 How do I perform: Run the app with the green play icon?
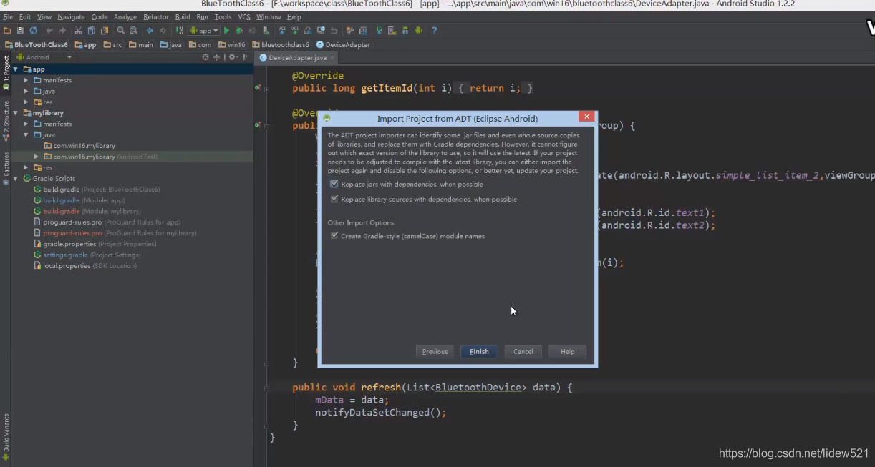coord(227,31)
